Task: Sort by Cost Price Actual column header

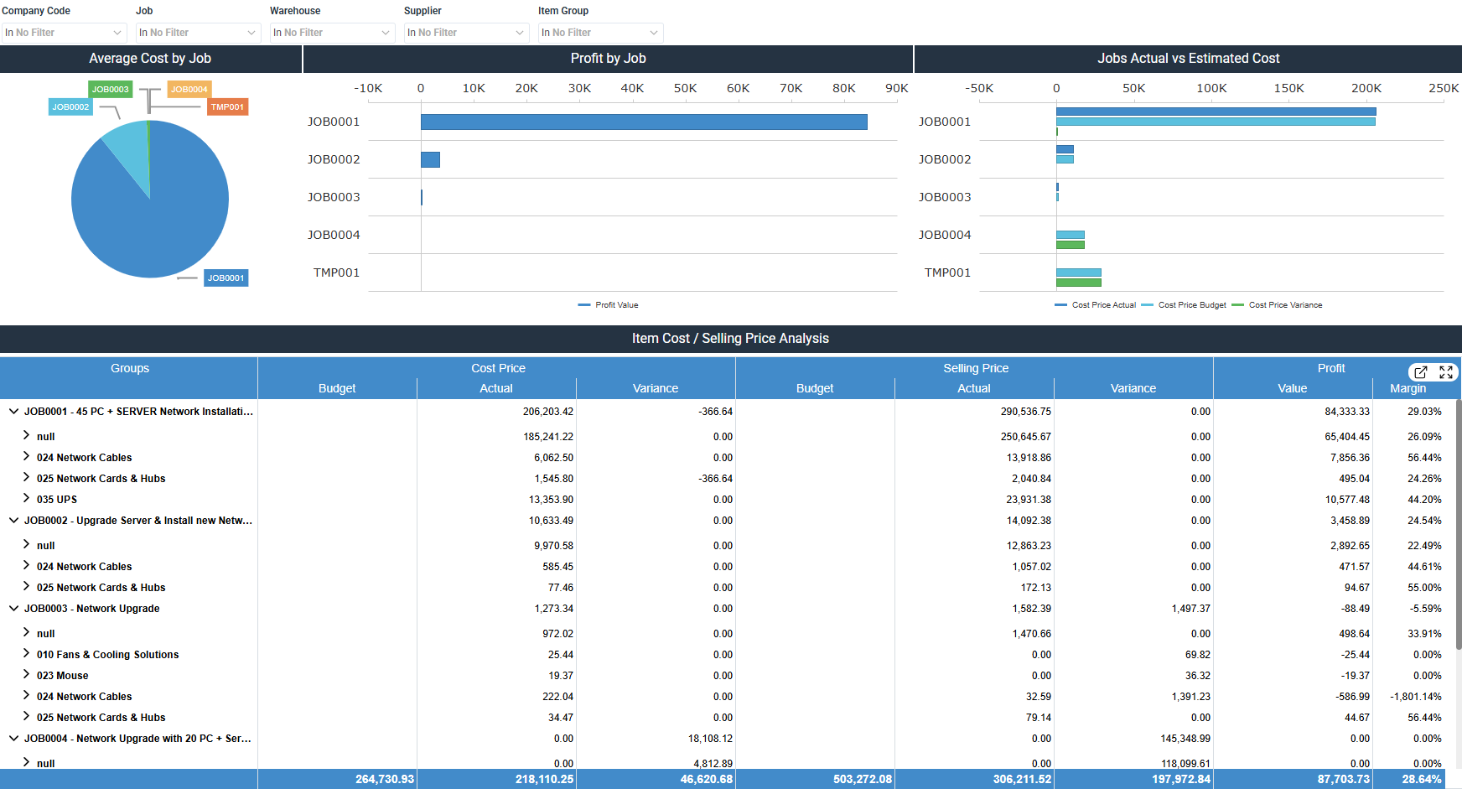Action: 496,388
